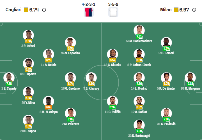Click the Milan white jersey icon
This screenshot has height=140, width=202.
click(113, 12)
